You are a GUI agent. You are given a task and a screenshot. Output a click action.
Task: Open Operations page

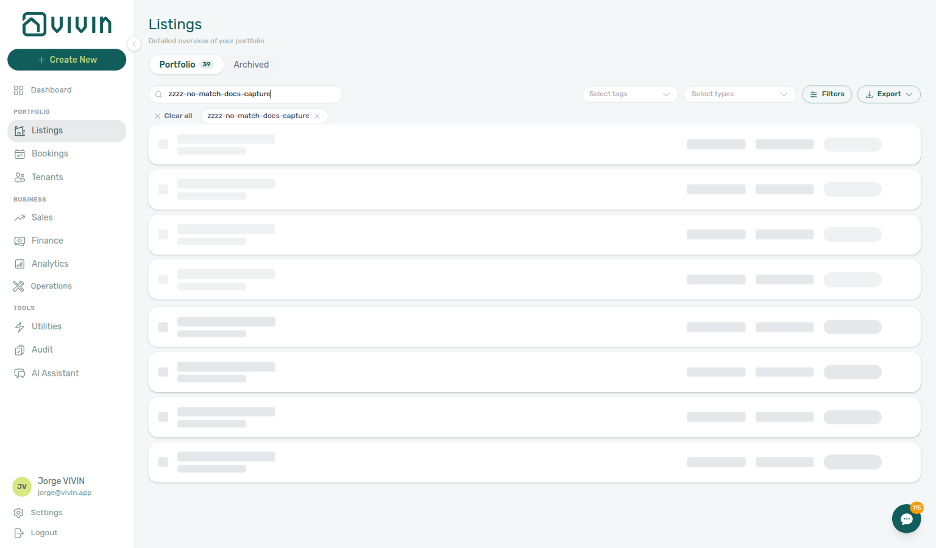(x=51, y=286)
